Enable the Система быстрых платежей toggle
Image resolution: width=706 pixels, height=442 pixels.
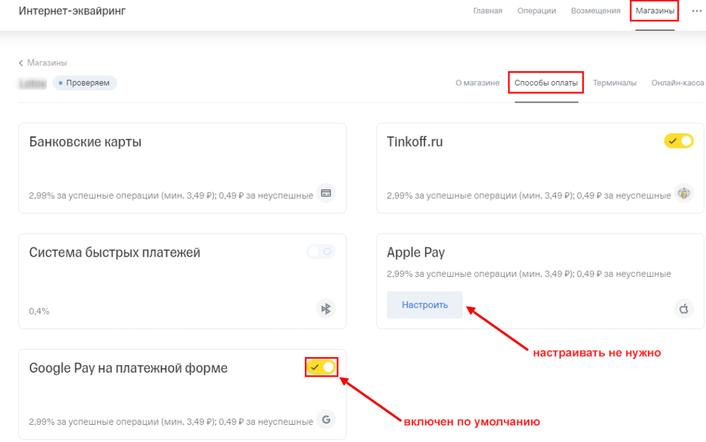click(321, 251)
